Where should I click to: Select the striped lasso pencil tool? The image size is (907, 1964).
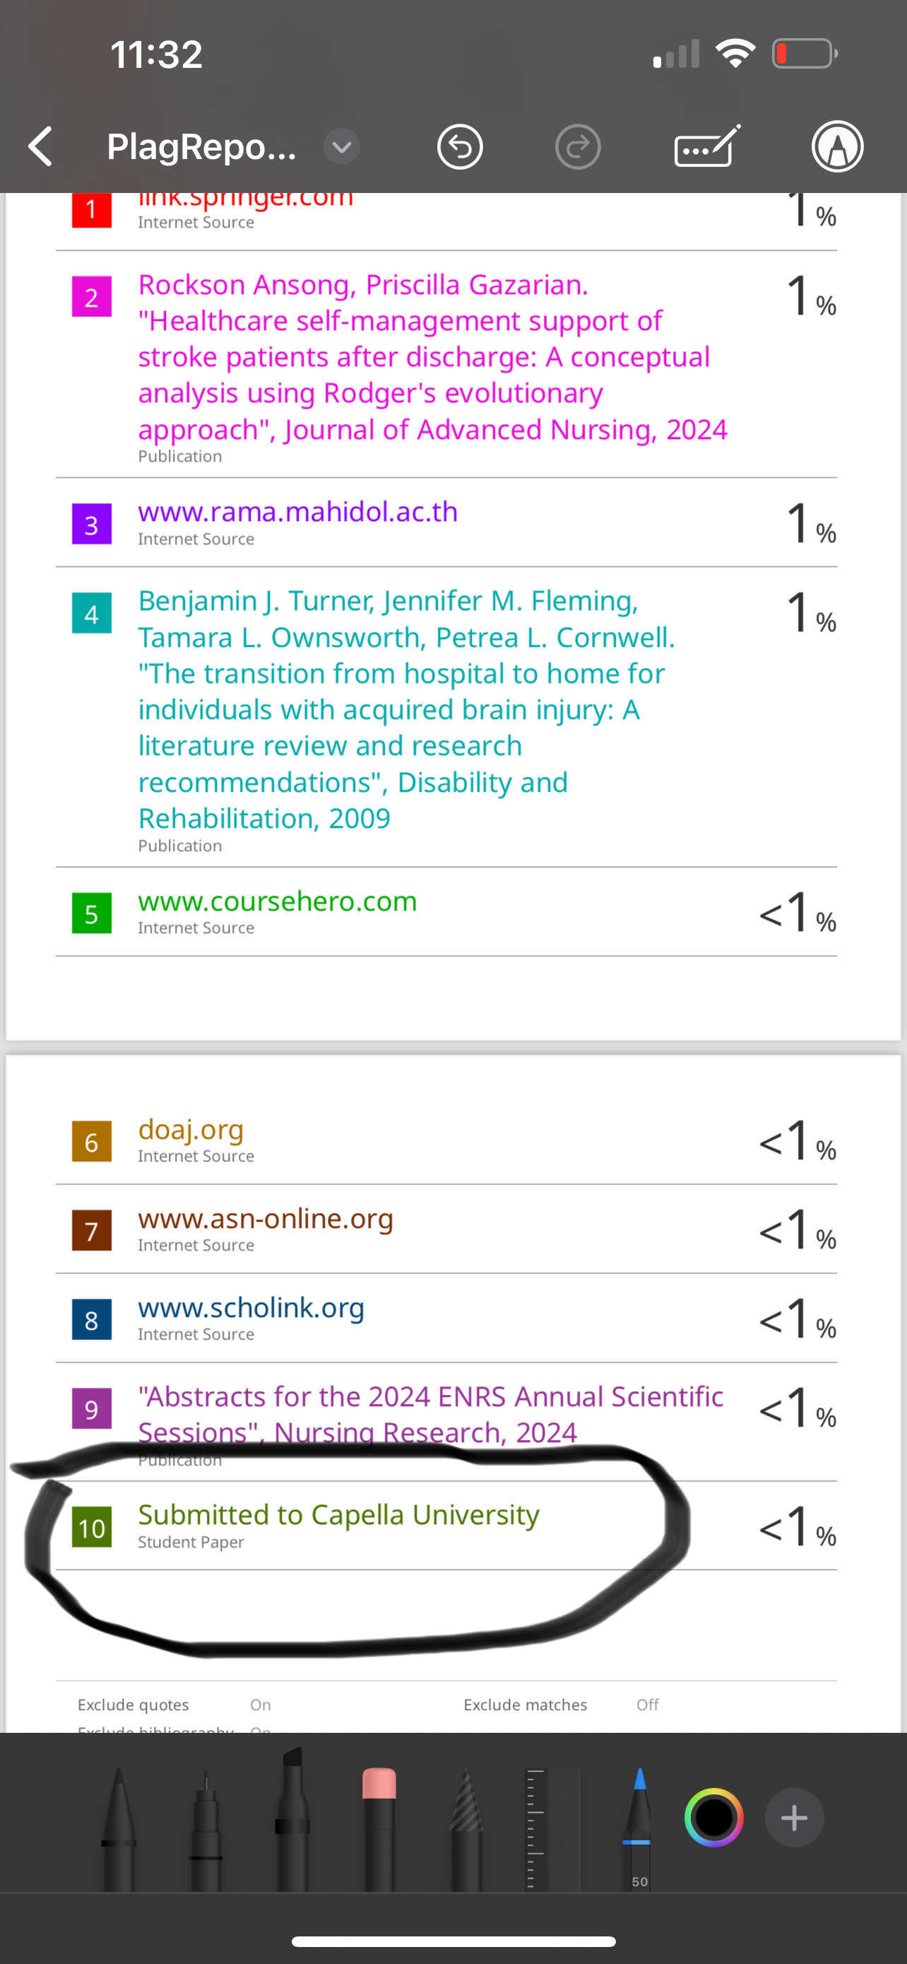(x=466, y=1828)
